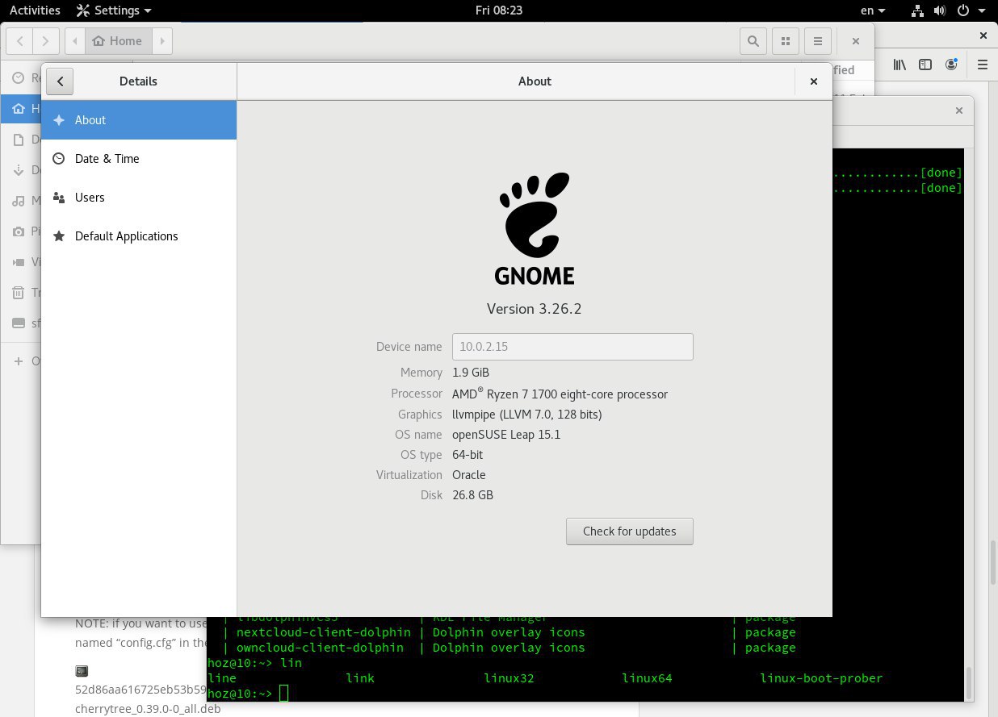Click the Ryzen 7 1700 processor value
This screenshot has height=717, width=998.
click(x=560, y=394)
